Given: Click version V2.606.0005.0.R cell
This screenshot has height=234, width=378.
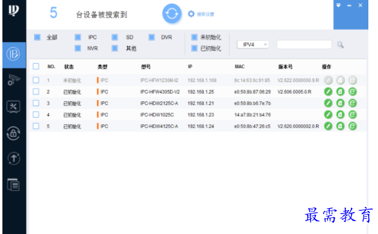Looking at the screenshot, I should click(294, 92).
